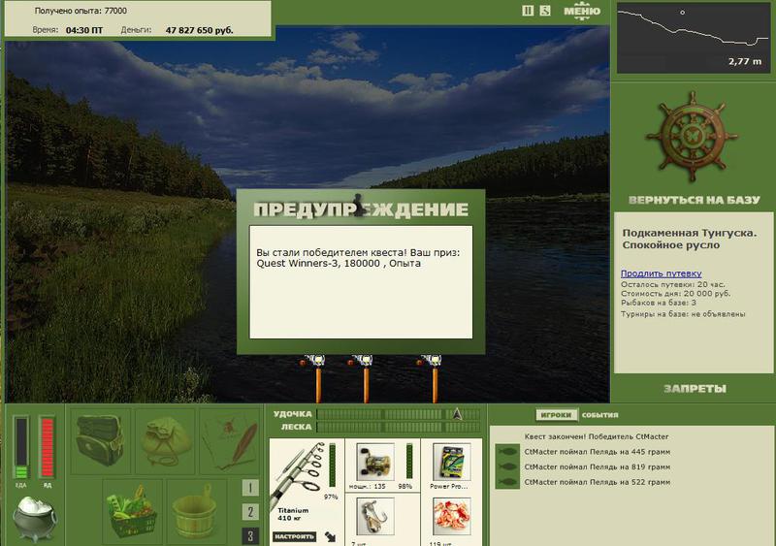The width and height of the screenshot is (776, 546).
Task: Click the УДОЧКА tension bar
Action: point(399,414)
